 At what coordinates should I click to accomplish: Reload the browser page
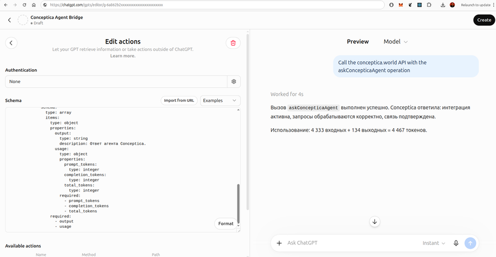tap(24, 5)
